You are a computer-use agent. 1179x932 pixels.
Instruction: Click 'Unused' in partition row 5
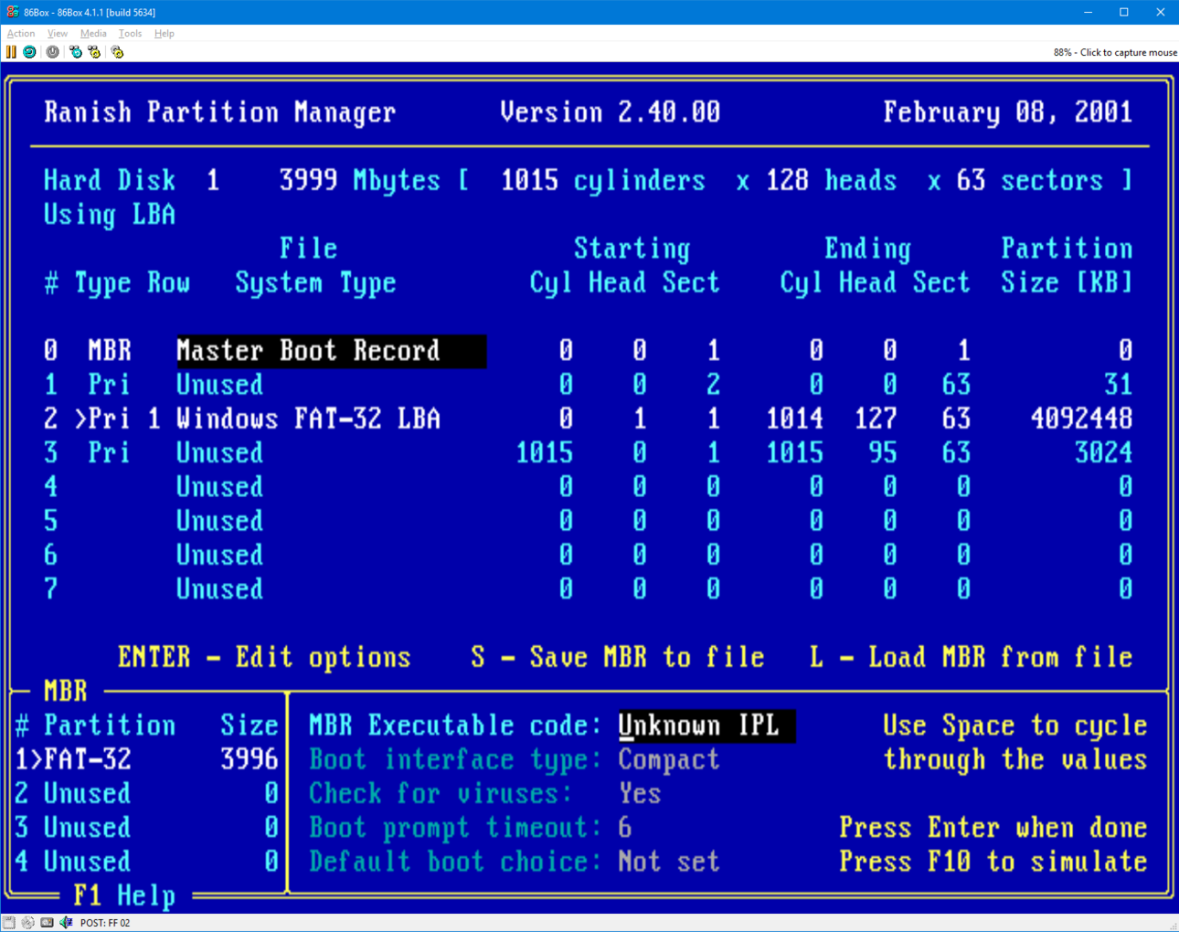219,521
